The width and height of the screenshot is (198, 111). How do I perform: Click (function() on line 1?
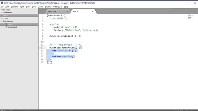(54, 15)
